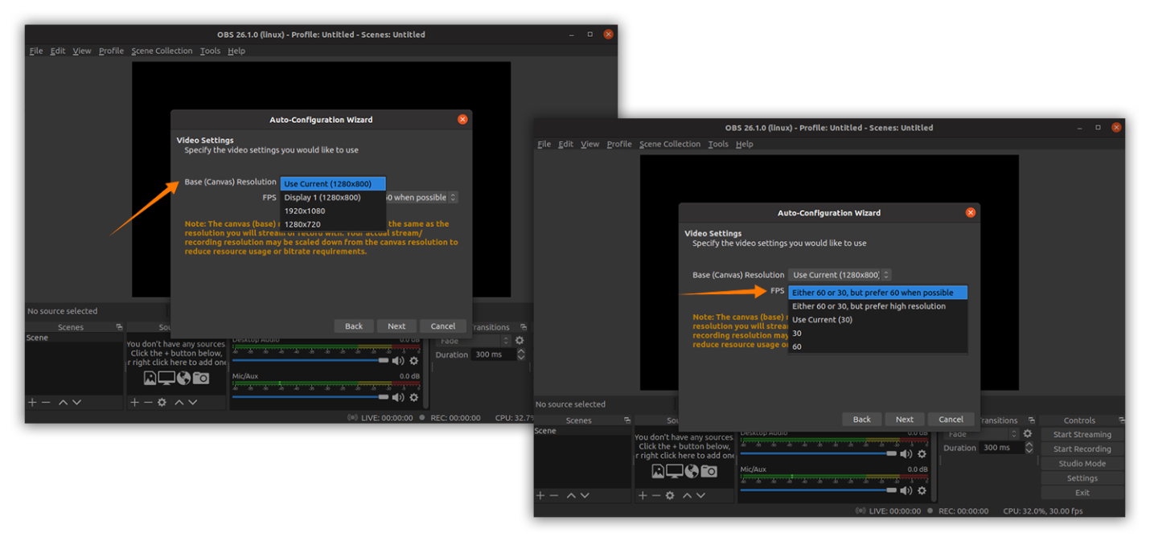Viewport: 1150px width, 541px height.
Task: Move source up in left OBS window
Action: pos(179,402)
